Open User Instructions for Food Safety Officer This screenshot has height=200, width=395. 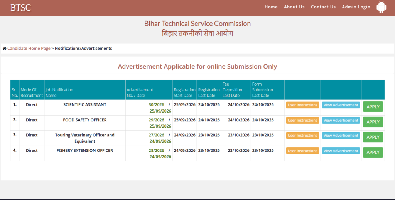pos(302,120)
